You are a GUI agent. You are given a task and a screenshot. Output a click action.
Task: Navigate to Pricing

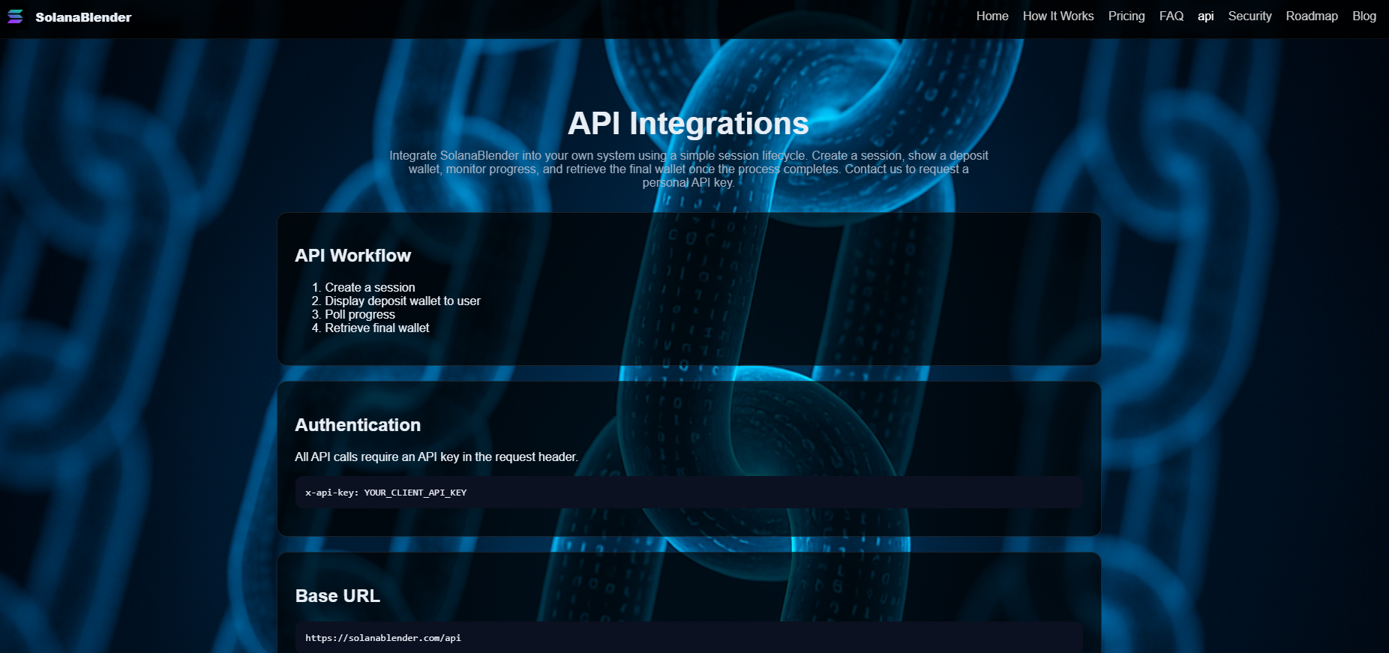[1126, 16]
